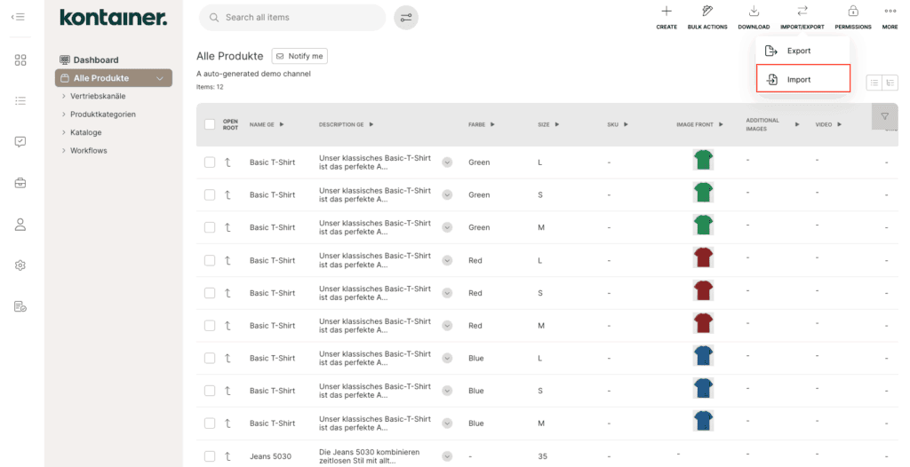Click the Search all items field
Screen dimensions: 910x467
click(x=298, y=18)
